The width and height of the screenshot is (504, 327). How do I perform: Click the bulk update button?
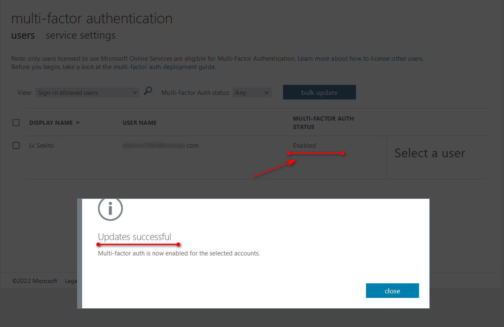319,92
